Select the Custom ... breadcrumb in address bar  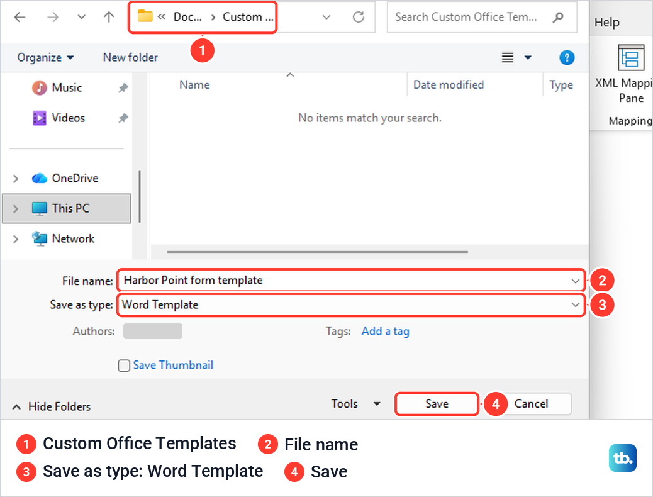tap(248, 17)
